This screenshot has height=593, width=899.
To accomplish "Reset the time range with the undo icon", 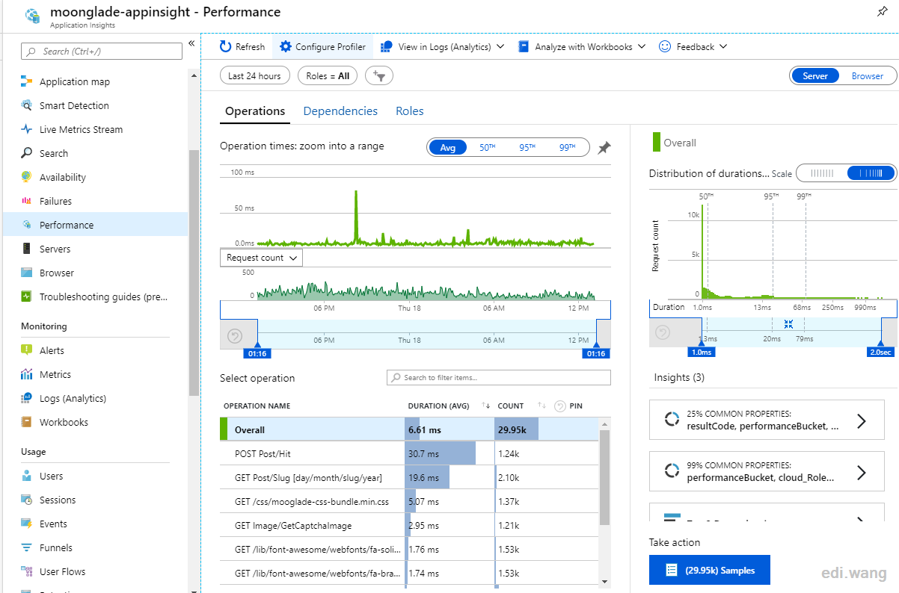I will [x=233, y=336].
